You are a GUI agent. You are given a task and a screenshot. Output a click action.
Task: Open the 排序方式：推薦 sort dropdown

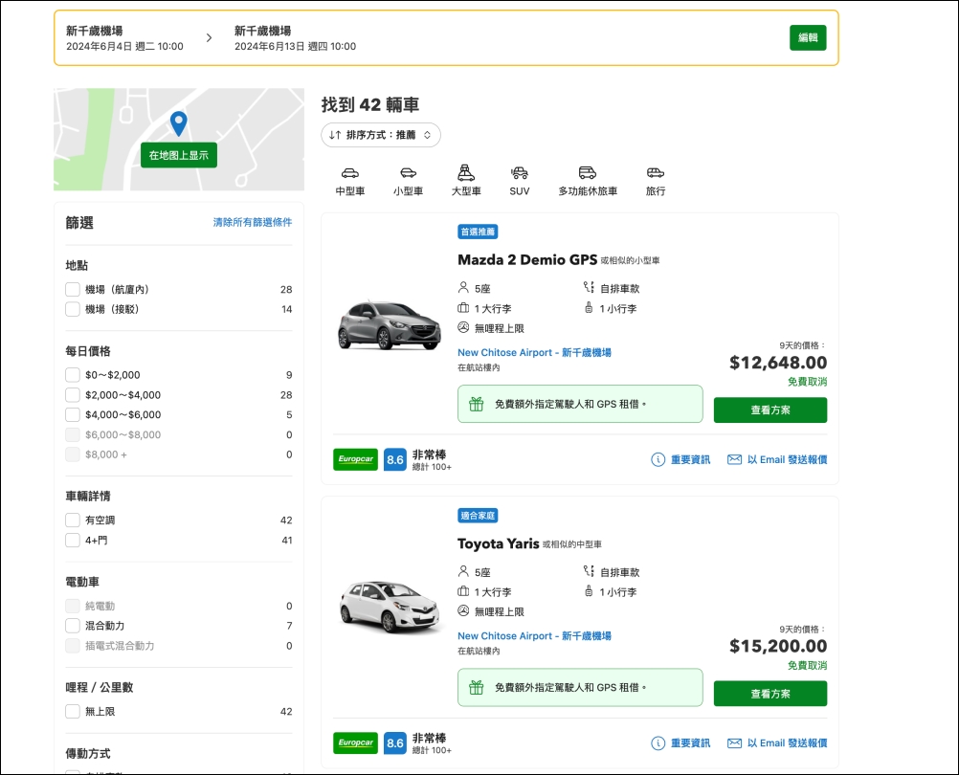(381, 135)
